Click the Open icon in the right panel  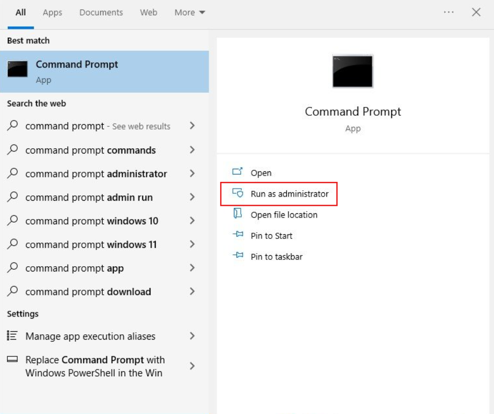[x=238, y=172]
